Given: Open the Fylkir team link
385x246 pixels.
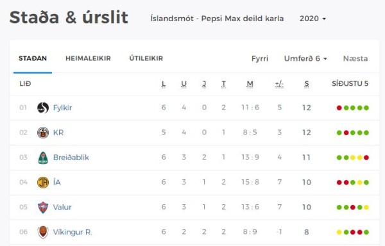Looking at the screenshot, I should coord(63,108).
